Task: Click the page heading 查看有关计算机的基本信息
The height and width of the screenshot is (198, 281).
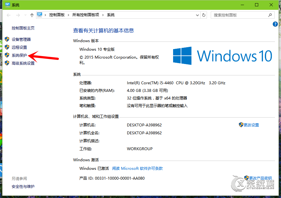Action: click(103, 30)
